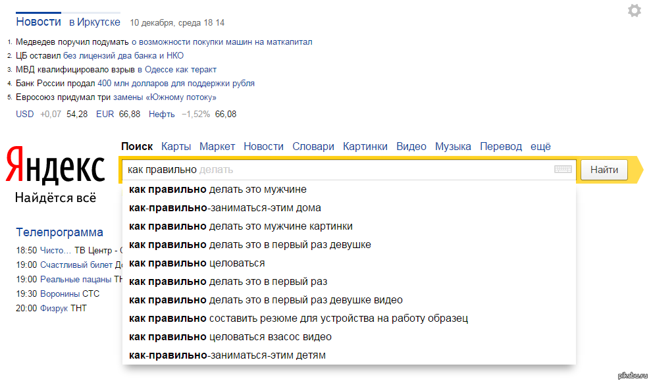This screenshot has height=383, width=651.
Task: Open TV show Счастливый билет
Action: tap(76, 265)
